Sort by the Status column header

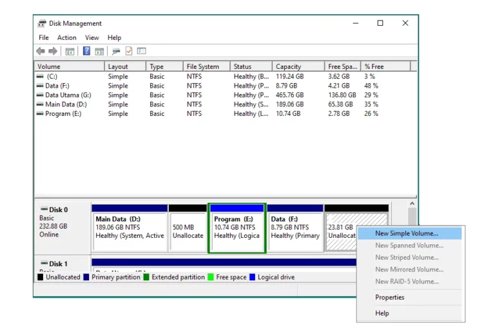point(251,66)
